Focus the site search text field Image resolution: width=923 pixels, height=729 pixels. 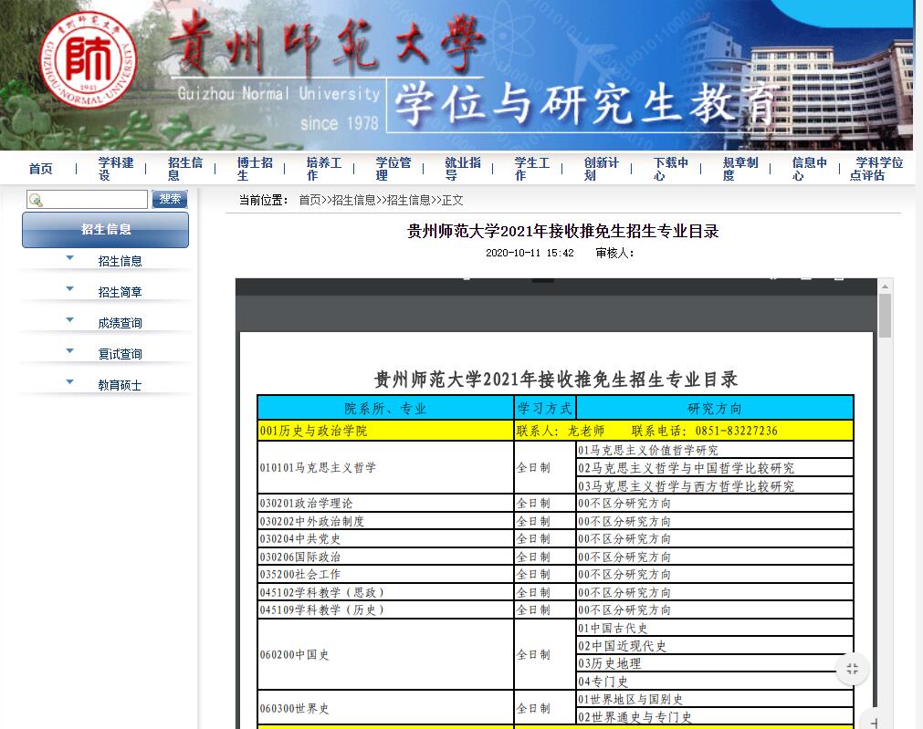pyautogui.click(x=87, y=200)
